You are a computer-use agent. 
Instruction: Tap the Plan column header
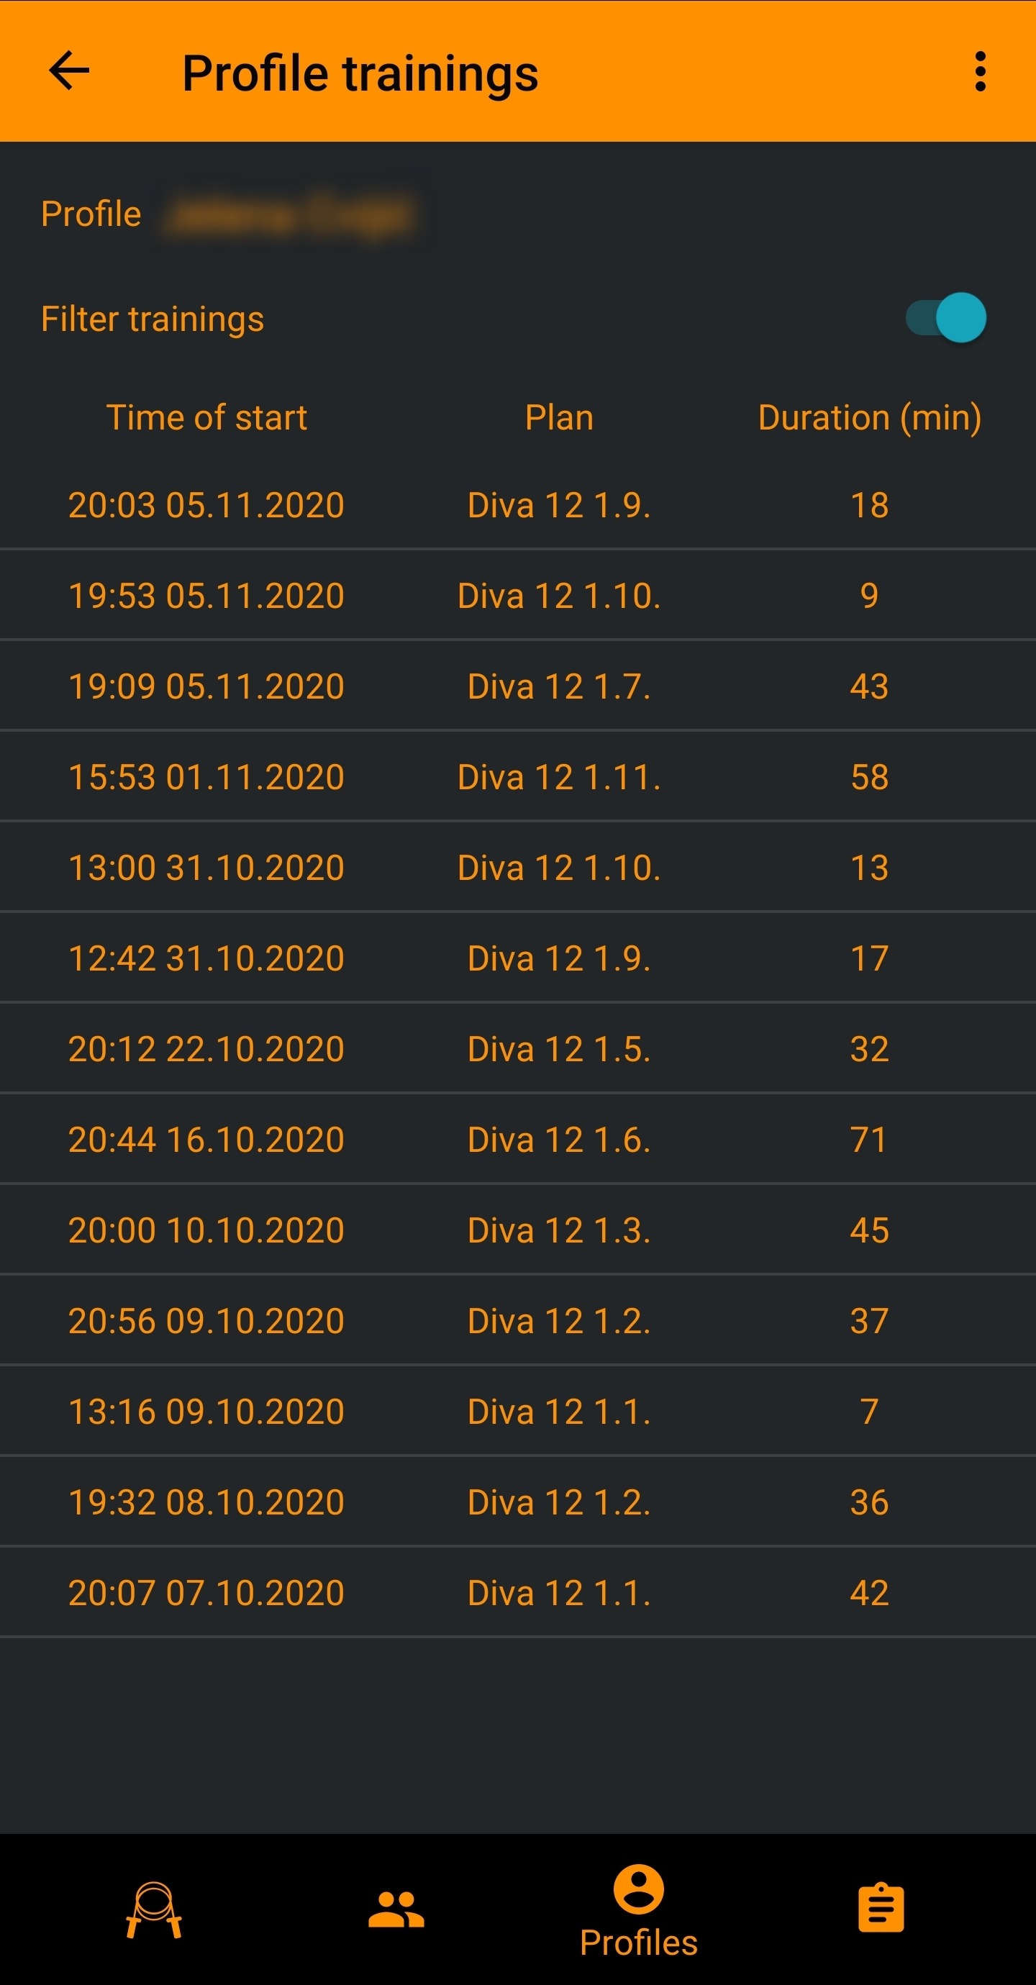[559, 418]
